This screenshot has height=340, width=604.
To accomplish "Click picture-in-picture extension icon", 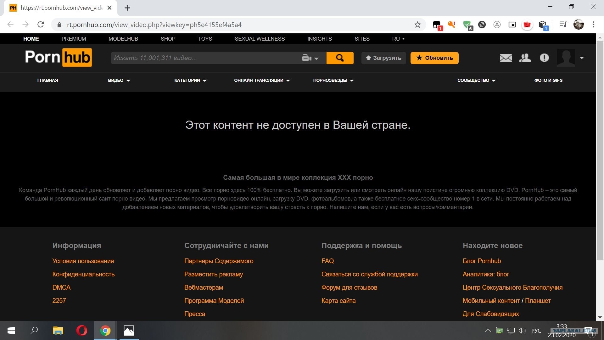I will 512,25.
